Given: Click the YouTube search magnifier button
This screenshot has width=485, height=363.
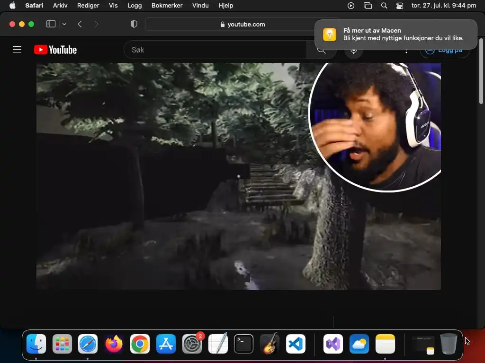Looking at the screenshot, I should (322, 50).
